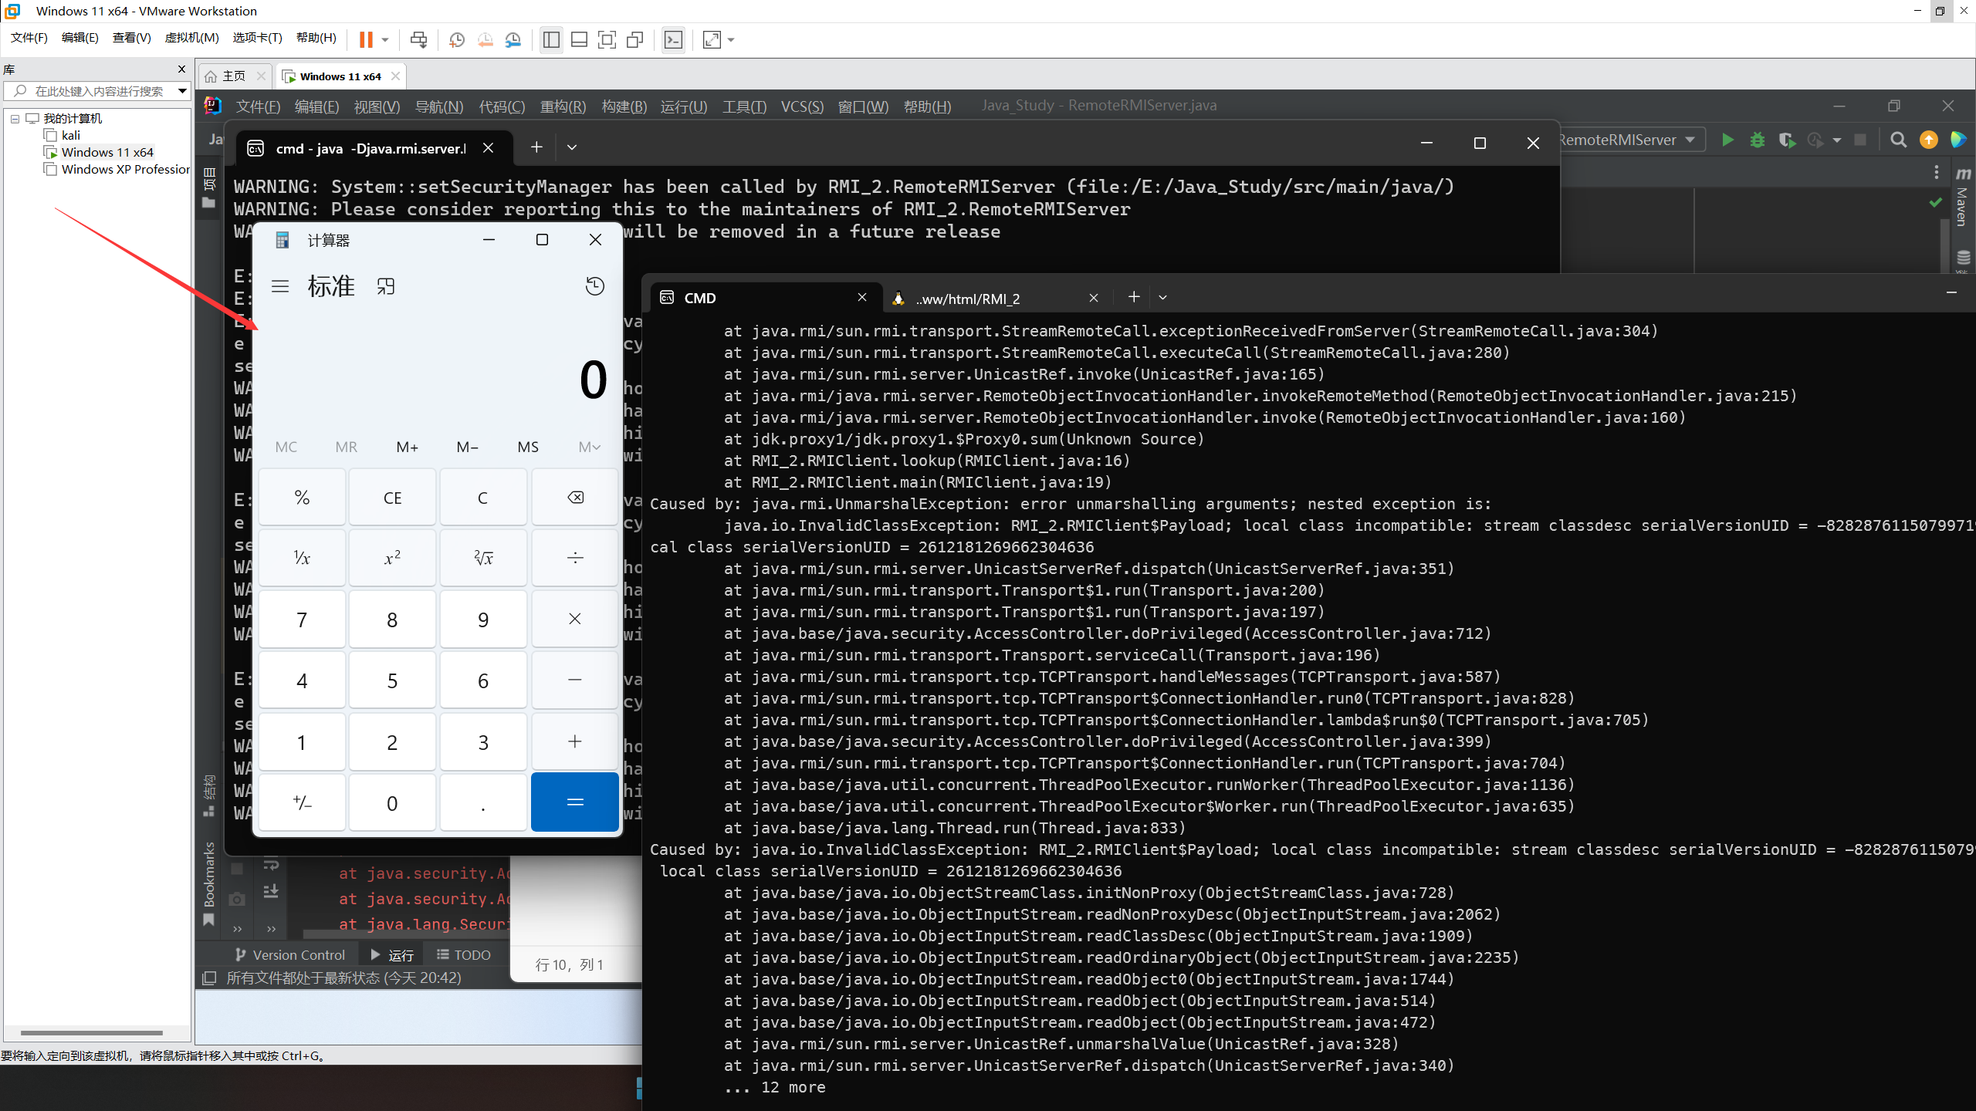
Task: Toggle calculator keep-on-top icon
Action: pos(386,286)
